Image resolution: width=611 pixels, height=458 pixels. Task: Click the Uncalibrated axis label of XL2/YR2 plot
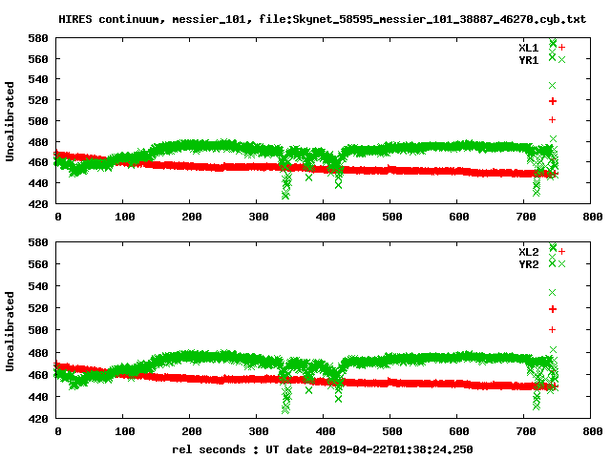tap(10, 331)
